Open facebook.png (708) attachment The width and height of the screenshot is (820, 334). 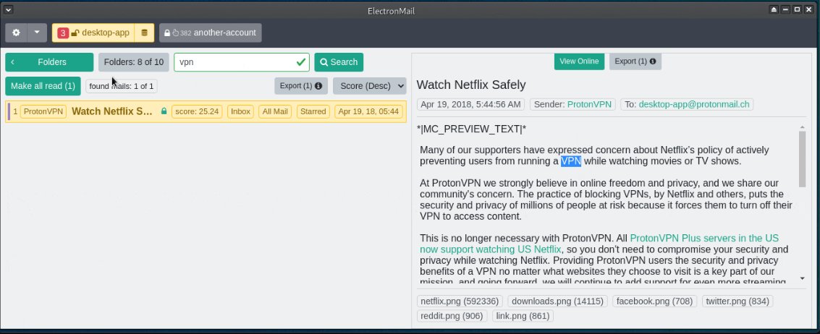654,301
